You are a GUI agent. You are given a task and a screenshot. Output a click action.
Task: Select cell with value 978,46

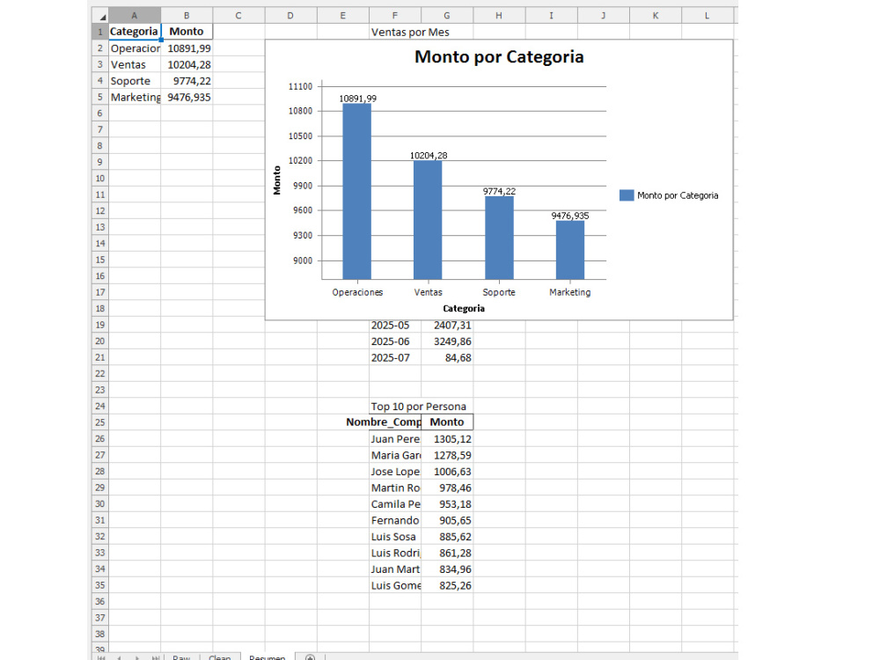pos(447,488)
